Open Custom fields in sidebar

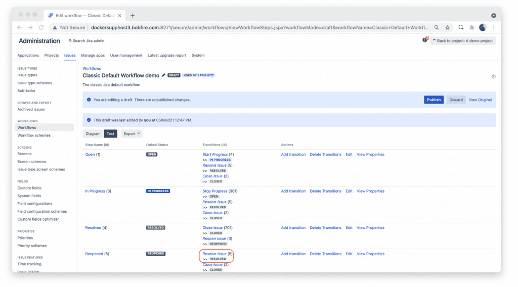pos(29,188)
